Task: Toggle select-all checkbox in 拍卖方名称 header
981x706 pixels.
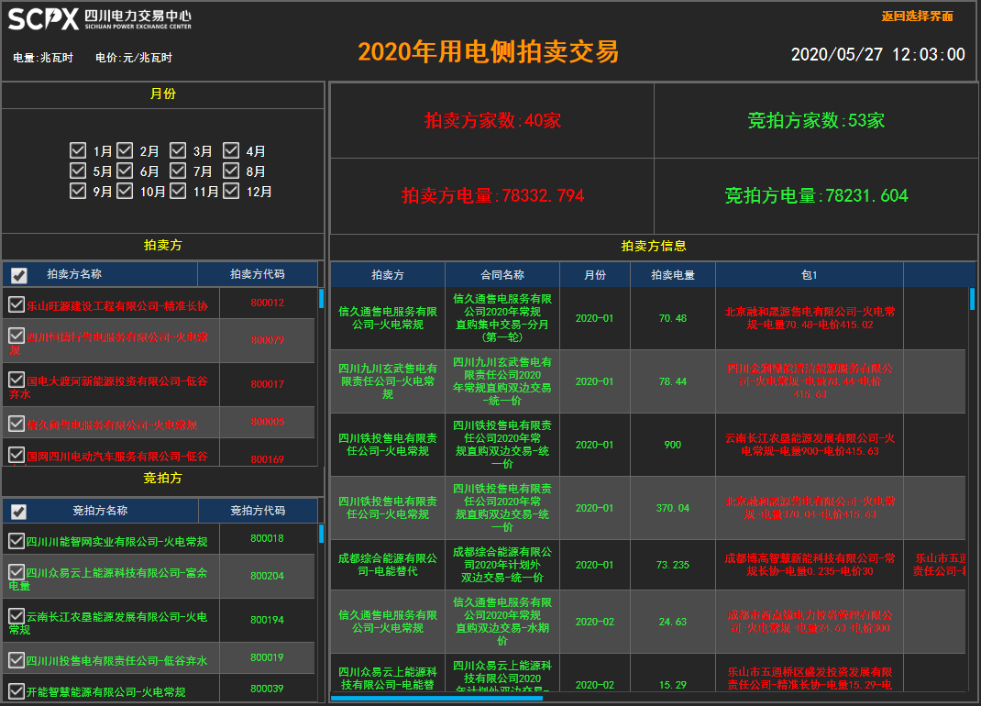Action: click(18, 275)
